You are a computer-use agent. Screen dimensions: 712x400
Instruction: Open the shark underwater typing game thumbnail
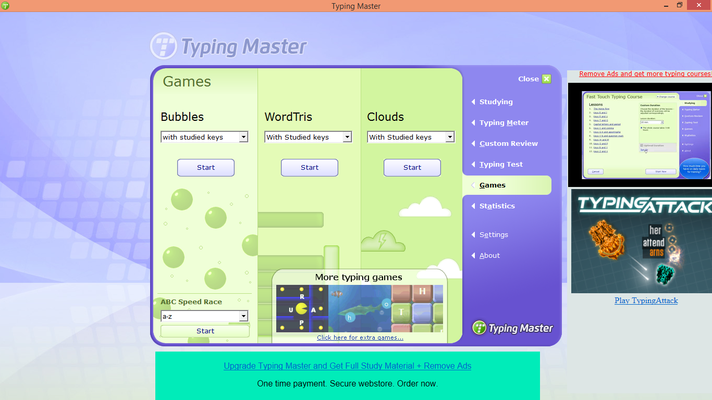(360, 308)
